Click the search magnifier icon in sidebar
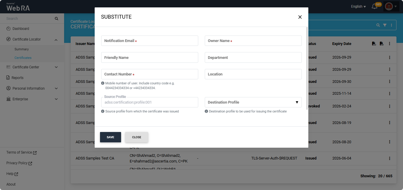Viewport: 403px width, 190px height. tap(56, 19)
